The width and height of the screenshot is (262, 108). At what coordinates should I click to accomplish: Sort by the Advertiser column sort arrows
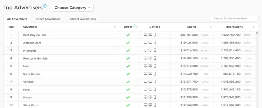pos(115,27)
